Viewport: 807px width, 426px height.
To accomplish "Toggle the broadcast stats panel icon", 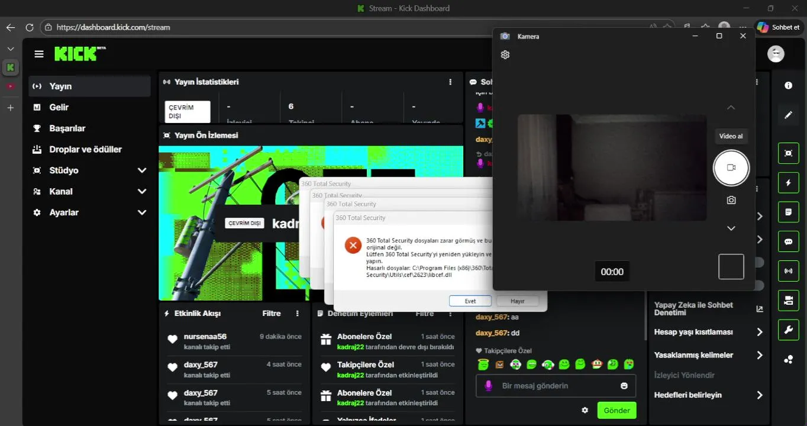I will coord(788,271).
